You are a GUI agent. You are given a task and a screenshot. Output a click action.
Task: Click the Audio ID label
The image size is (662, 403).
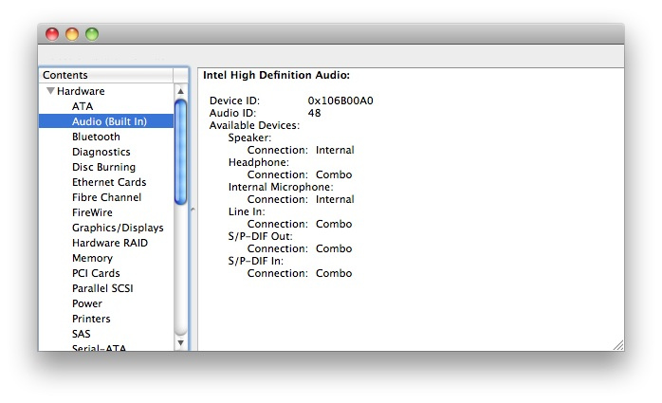232,113
